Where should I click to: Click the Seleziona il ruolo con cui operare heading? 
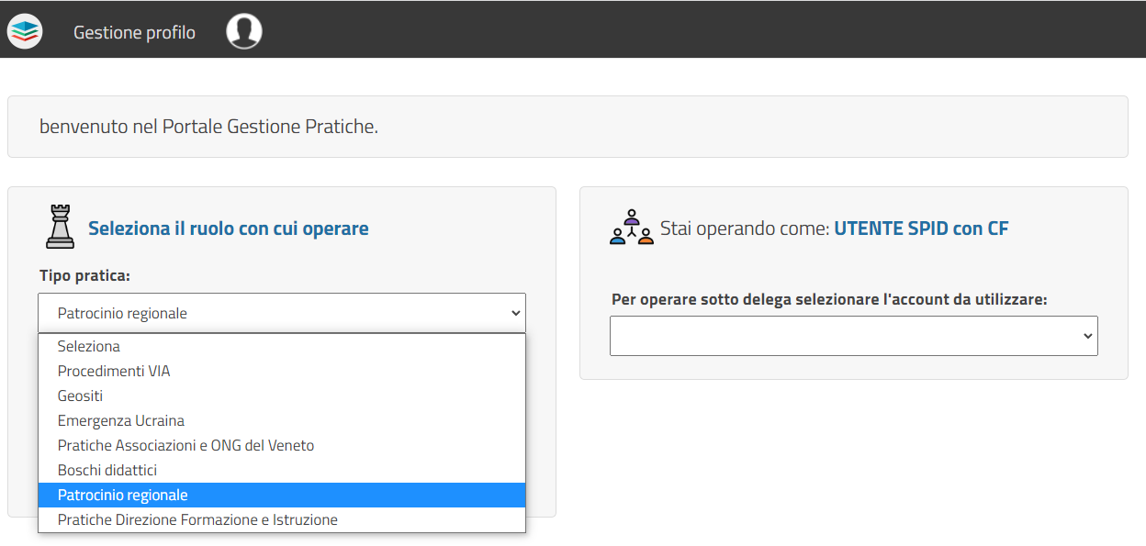tap(229, 228)
